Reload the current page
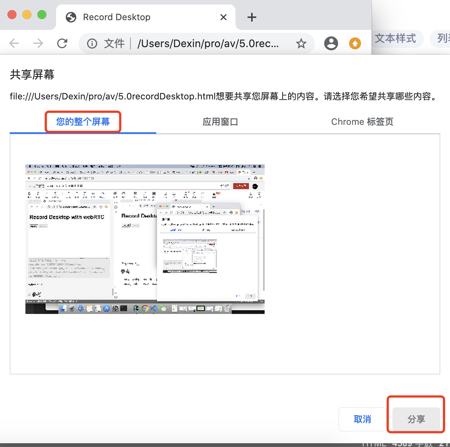Viewport: 450px width, 447px height. click(x=62, y=43)
